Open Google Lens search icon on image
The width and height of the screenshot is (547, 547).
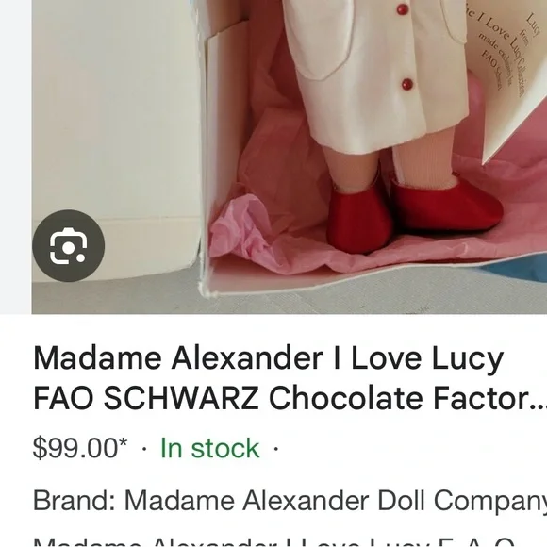68,246
